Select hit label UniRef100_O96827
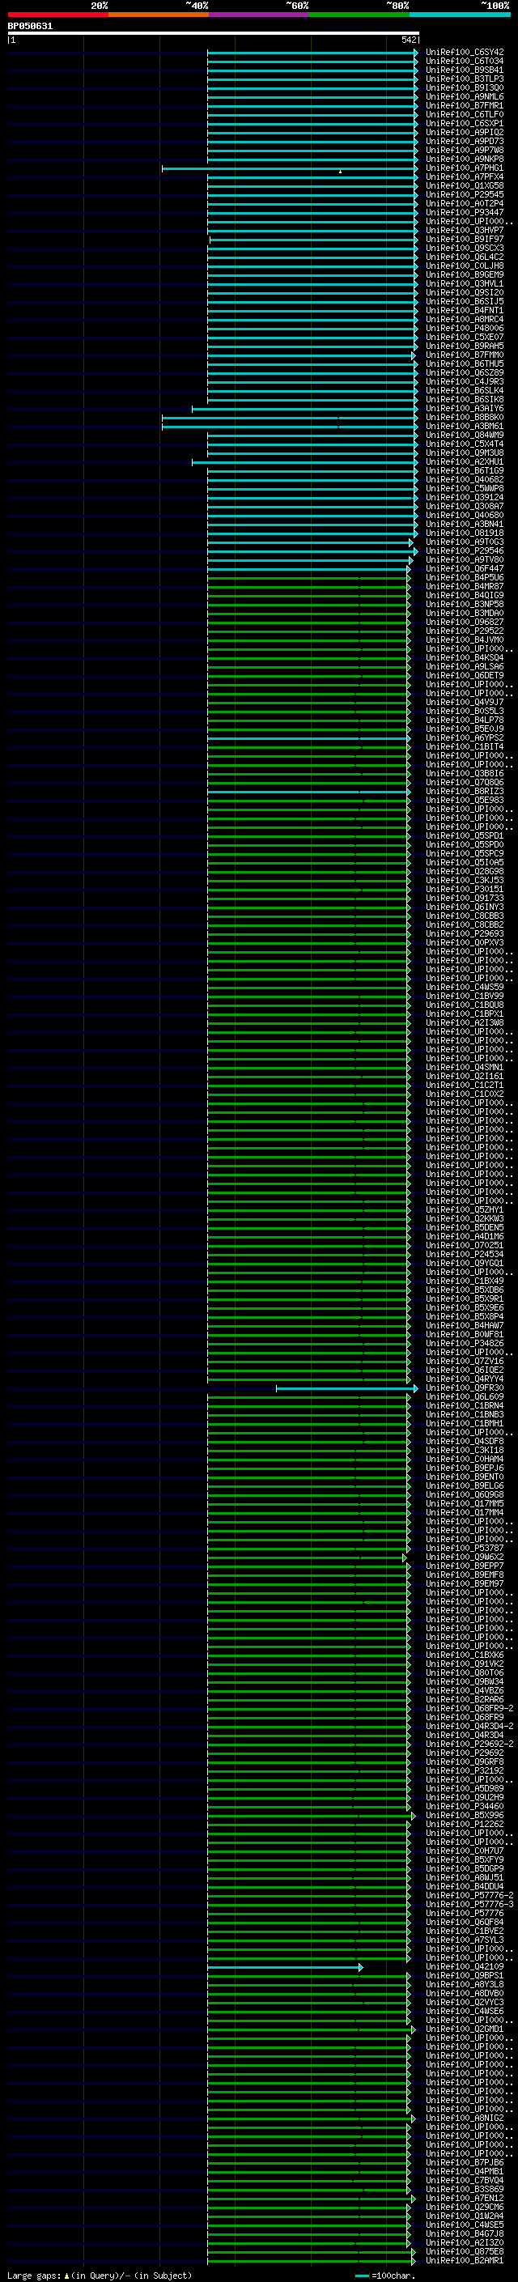The image size is (518, 2282). click(464, 622)
